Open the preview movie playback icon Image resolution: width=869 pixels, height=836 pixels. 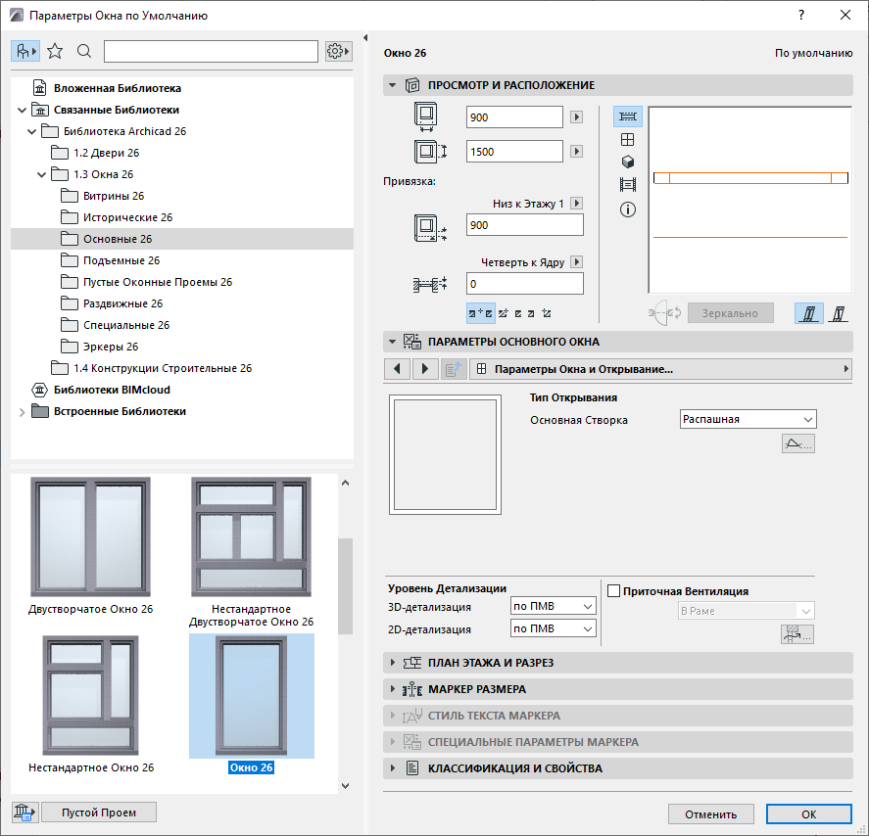pos(627,186)
